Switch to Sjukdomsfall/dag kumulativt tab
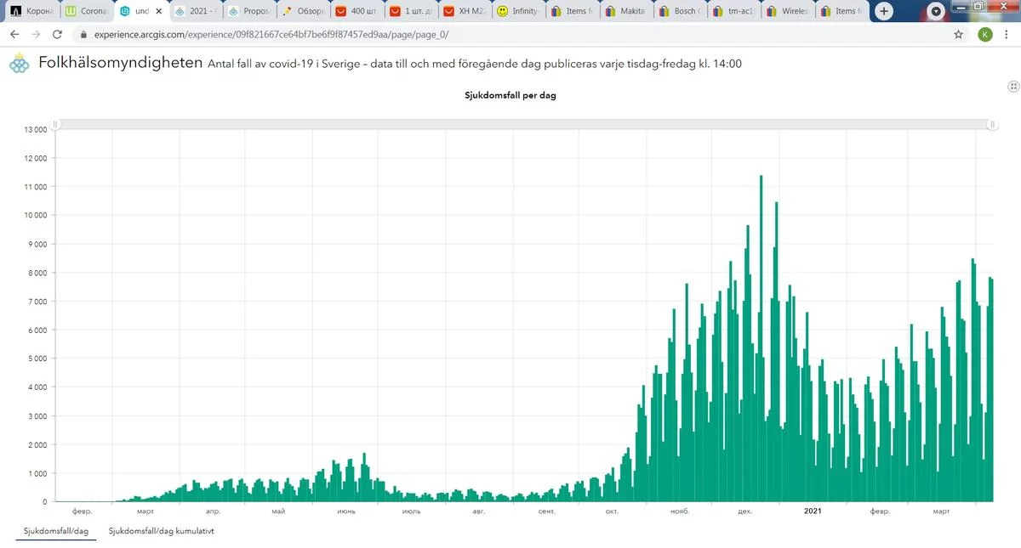The height and width of the screenshot is (548, 1021). click(161, 531)
